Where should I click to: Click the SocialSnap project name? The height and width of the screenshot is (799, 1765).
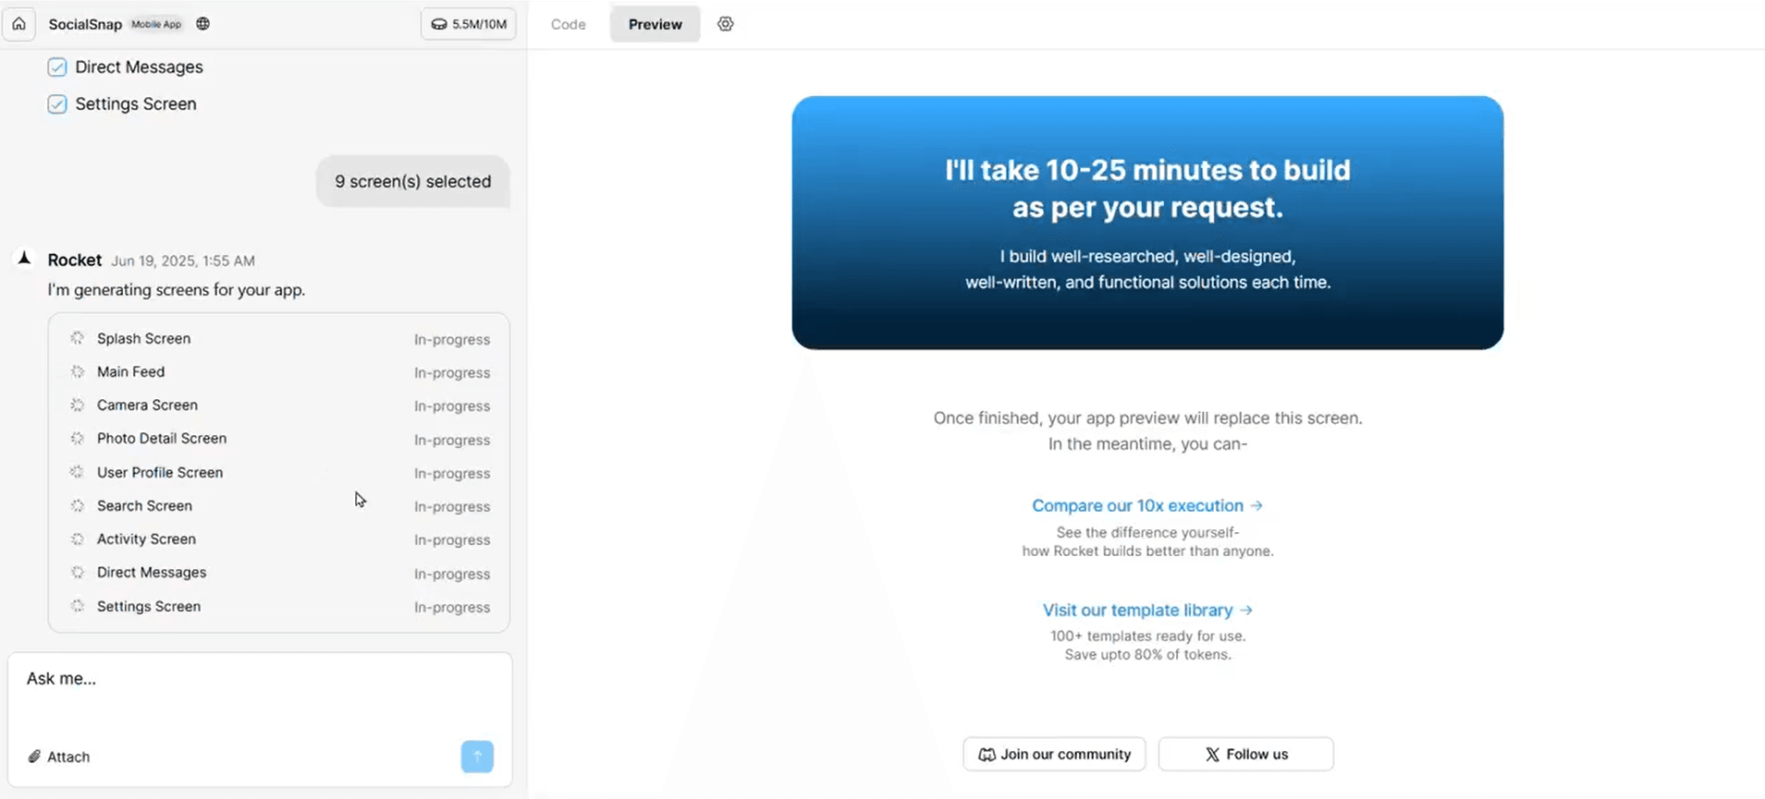tap(85, 24)
